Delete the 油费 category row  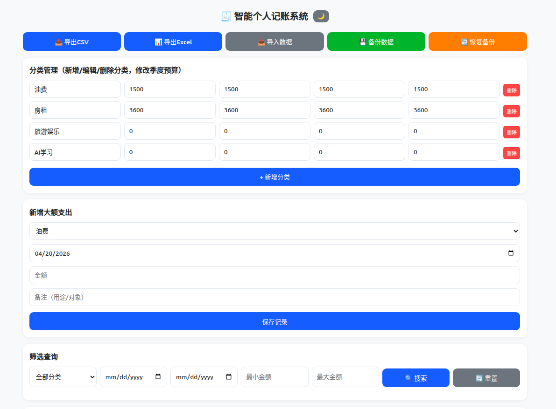coord(511,90)
